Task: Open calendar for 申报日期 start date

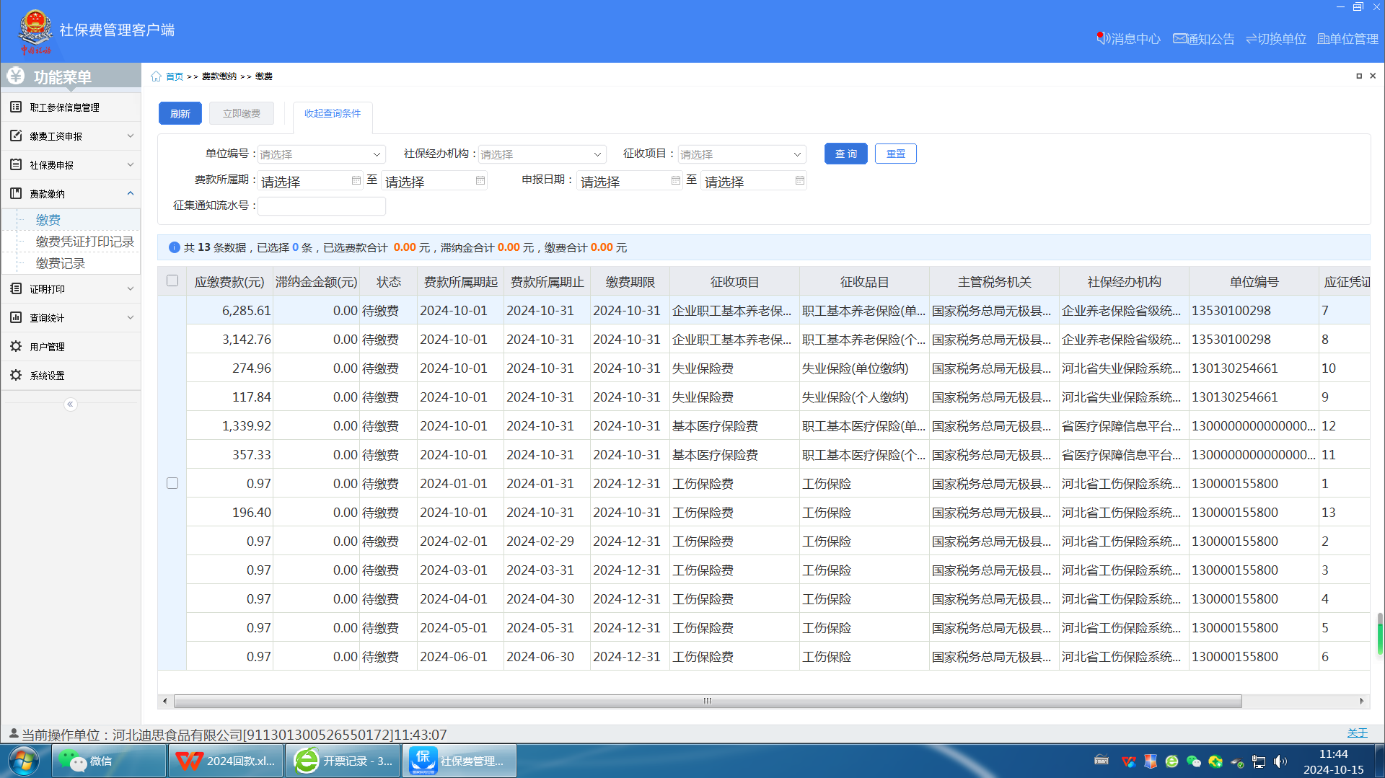Action: coord(675,180)
